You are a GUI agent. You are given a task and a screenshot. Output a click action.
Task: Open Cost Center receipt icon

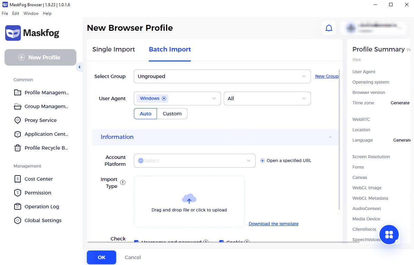tap(17, 179)
